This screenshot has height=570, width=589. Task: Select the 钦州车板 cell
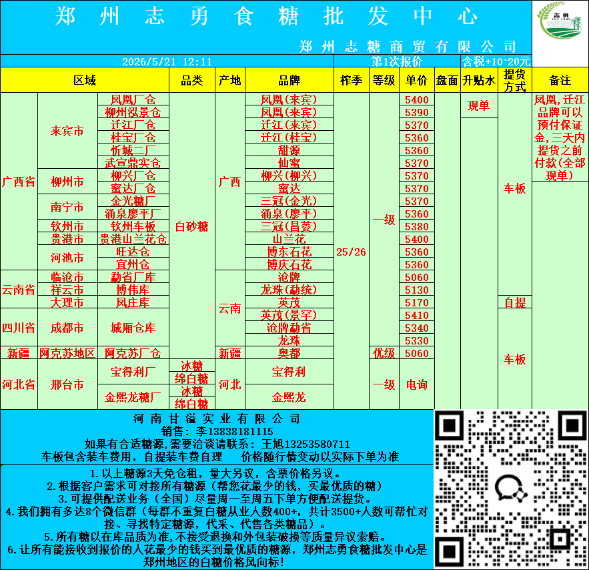[133, 226]
